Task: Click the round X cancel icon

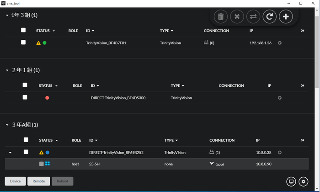Action: click(237, 17)
